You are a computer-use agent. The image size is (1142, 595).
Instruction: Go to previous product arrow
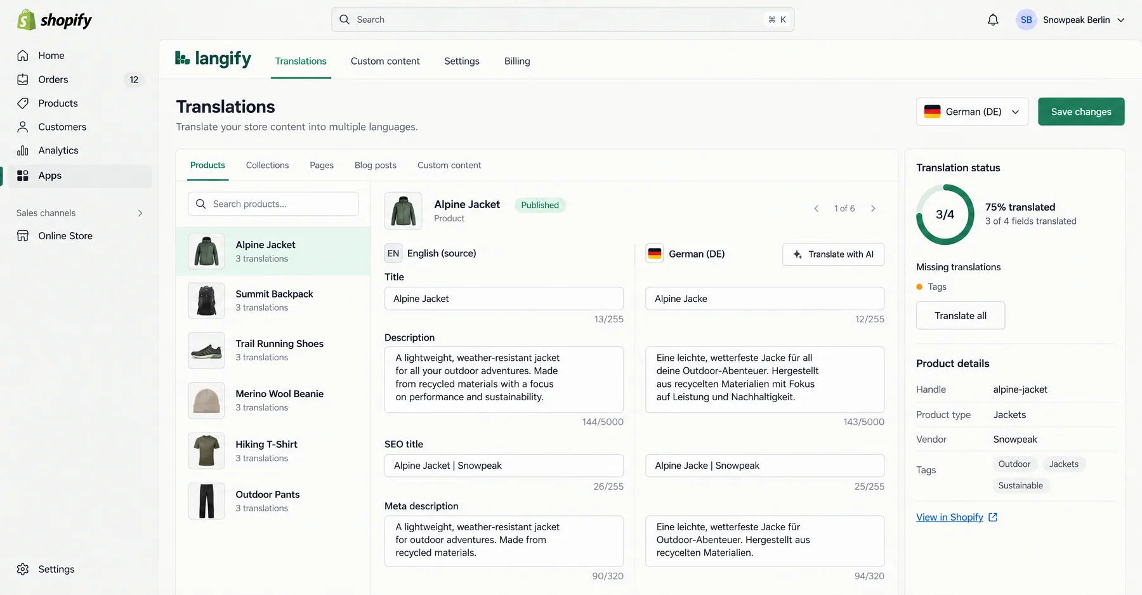(x=817, y=209)
